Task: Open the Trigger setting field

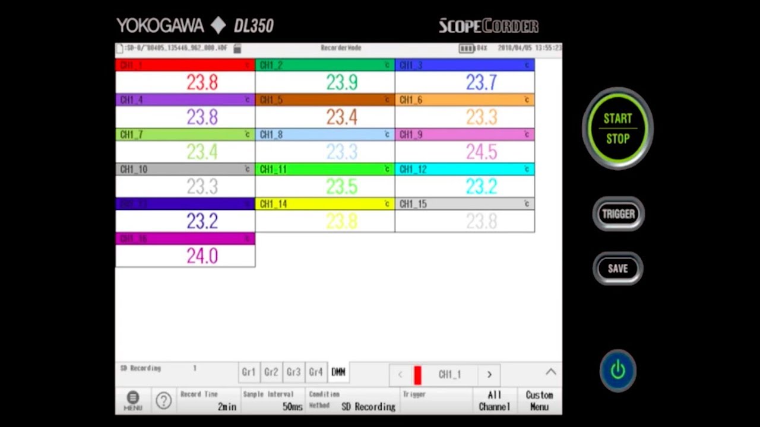Action: pos(436,401)
